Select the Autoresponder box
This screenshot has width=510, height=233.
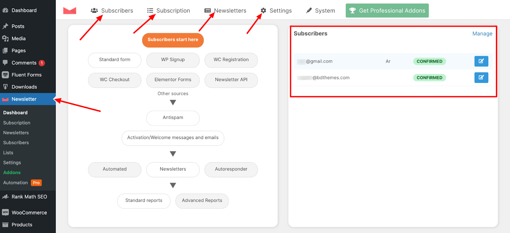[x=231, y=169]
